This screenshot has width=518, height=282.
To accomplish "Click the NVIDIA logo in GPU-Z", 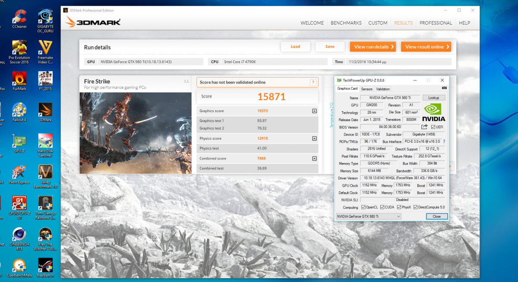I will click(x=434, y=113).
